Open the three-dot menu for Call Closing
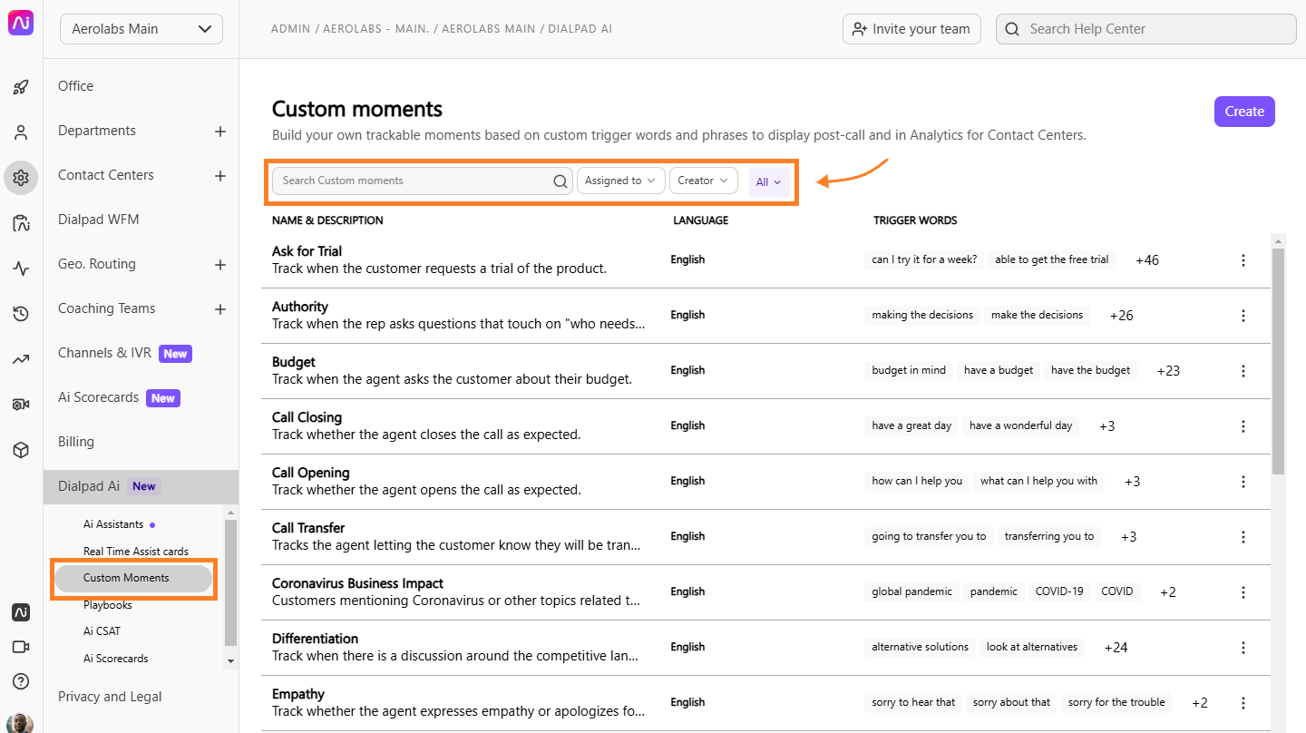Screen dimensions: 1306x733 pyautogui.click(x=1243, y=426)
